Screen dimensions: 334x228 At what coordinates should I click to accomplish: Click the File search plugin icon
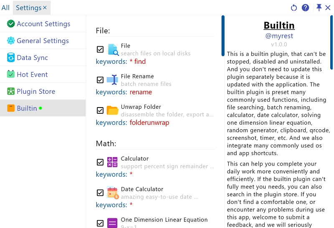click(113, 50)
